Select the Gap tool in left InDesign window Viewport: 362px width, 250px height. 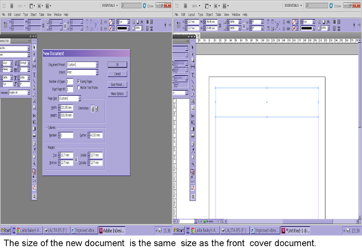click(34, 66)
